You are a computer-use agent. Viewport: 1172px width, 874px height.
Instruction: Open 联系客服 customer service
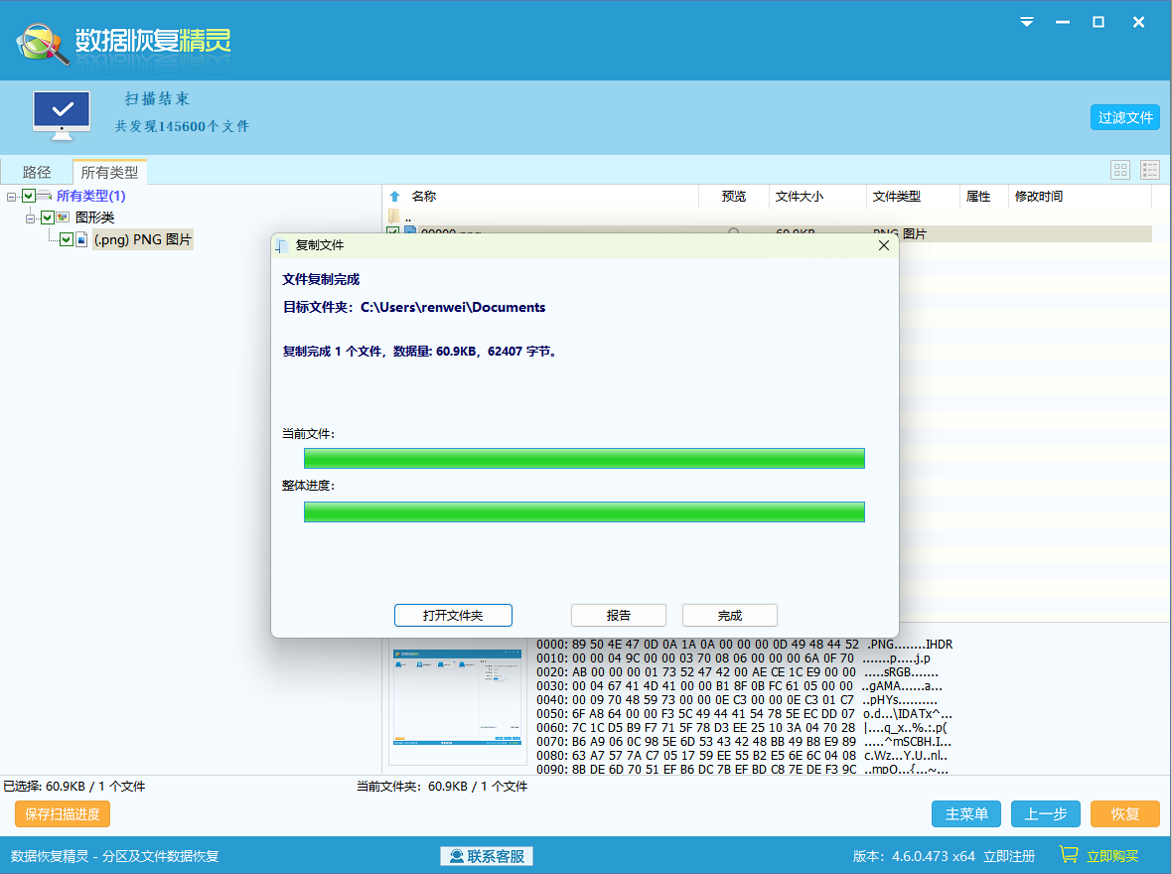[x=487, y=856]
